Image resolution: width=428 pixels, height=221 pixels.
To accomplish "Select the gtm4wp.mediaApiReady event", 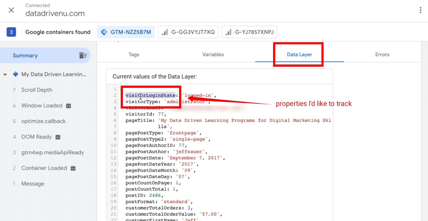I will pyautogui.click(x=52, y=153).
